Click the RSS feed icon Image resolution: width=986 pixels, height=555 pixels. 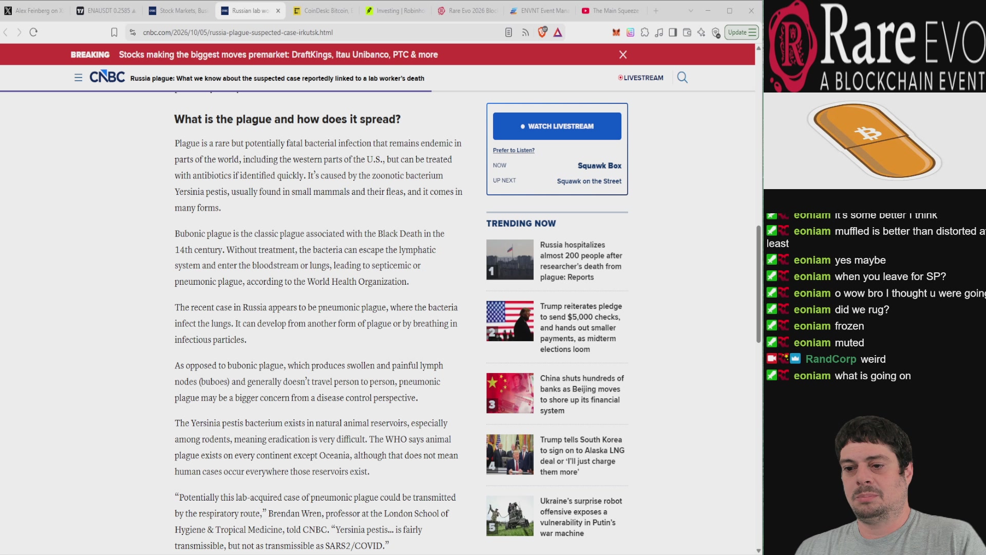(x=525, y=32)
